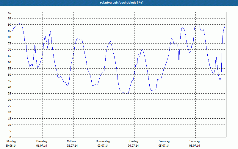
Task: Click the date '02.07.14'
Action: [72, 146]
